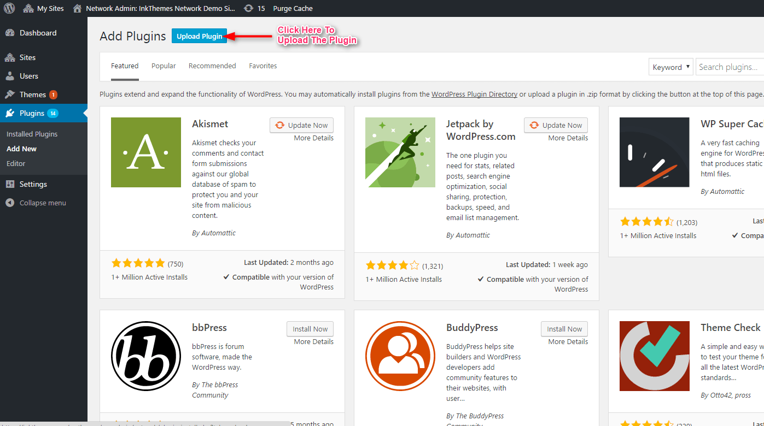Click Update Now for Jetpack
Viewport: 764px width, 426px height.
[556, 125]
